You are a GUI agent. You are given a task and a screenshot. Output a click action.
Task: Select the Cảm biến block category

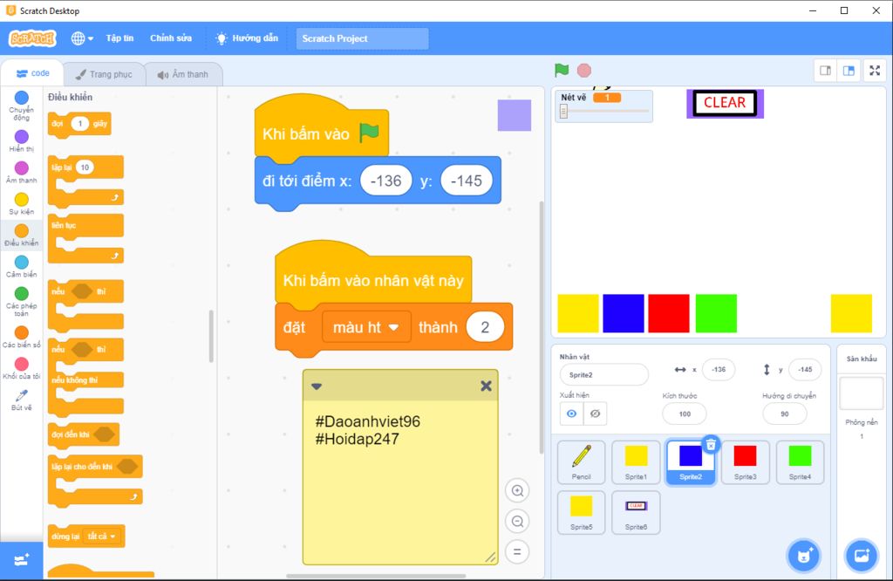pyautogui.click(x=22, y=266)
